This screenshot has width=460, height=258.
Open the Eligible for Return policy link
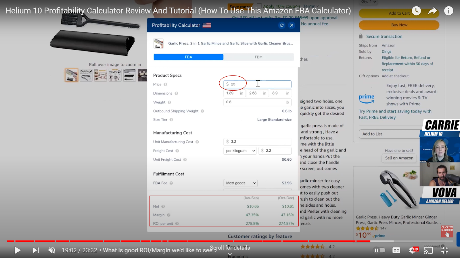407,64
